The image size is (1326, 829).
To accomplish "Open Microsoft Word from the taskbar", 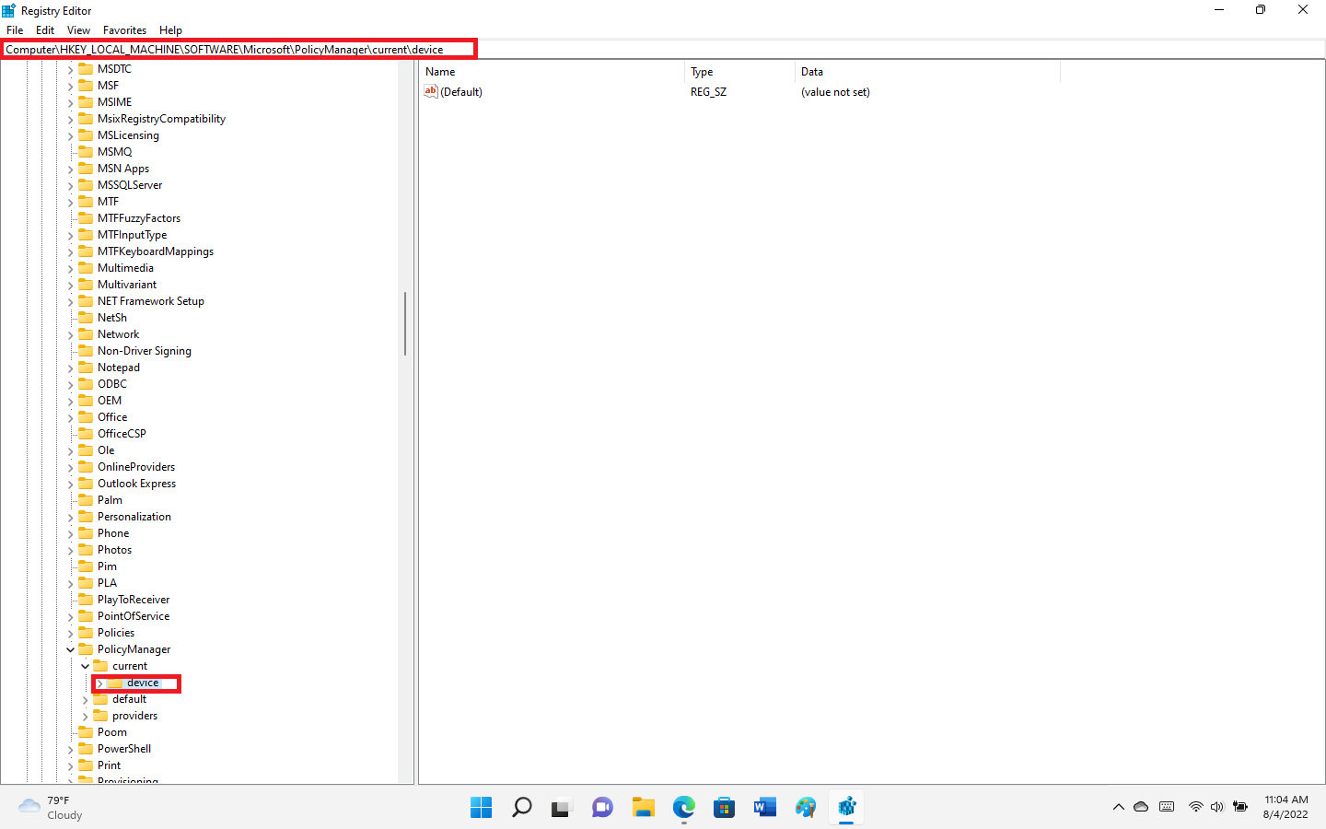I will (764, 808).
